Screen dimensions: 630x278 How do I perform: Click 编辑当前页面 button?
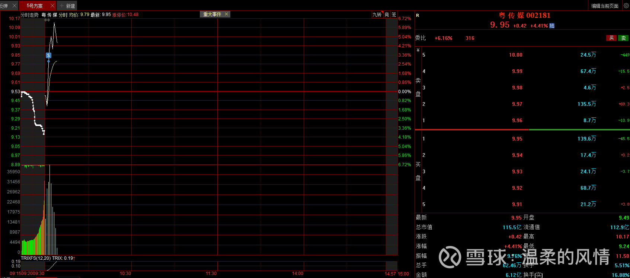point(605,6)
